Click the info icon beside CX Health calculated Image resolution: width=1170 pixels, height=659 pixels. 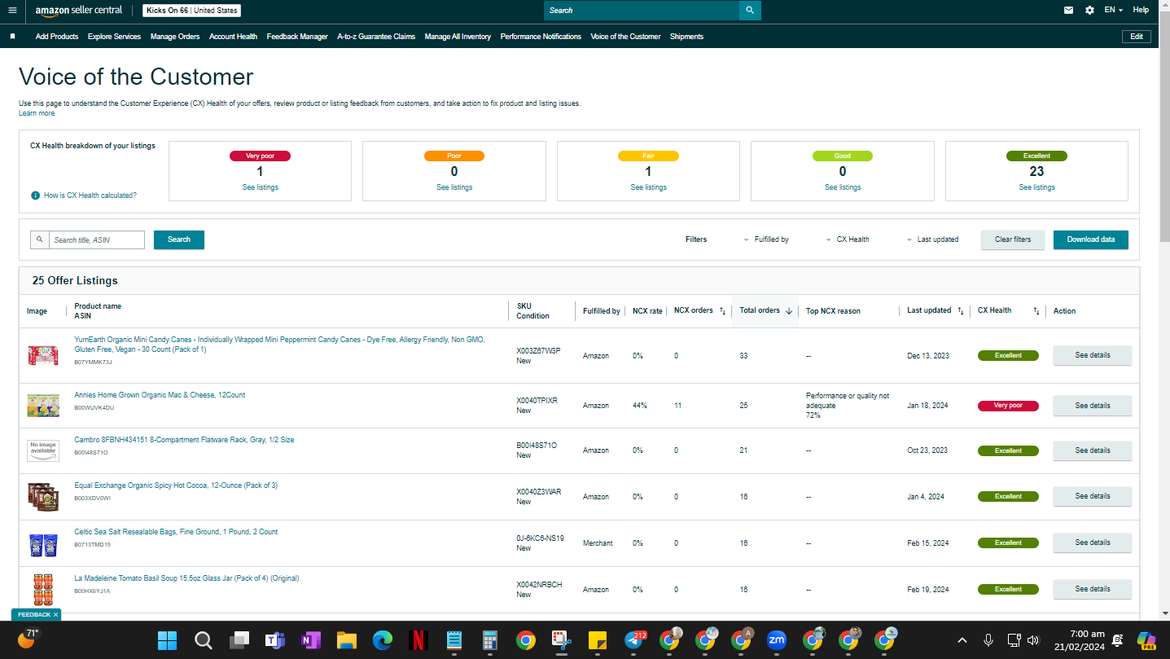click(36, 196)
